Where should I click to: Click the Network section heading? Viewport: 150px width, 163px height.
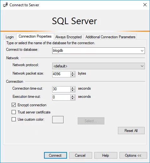click(12, 58)
